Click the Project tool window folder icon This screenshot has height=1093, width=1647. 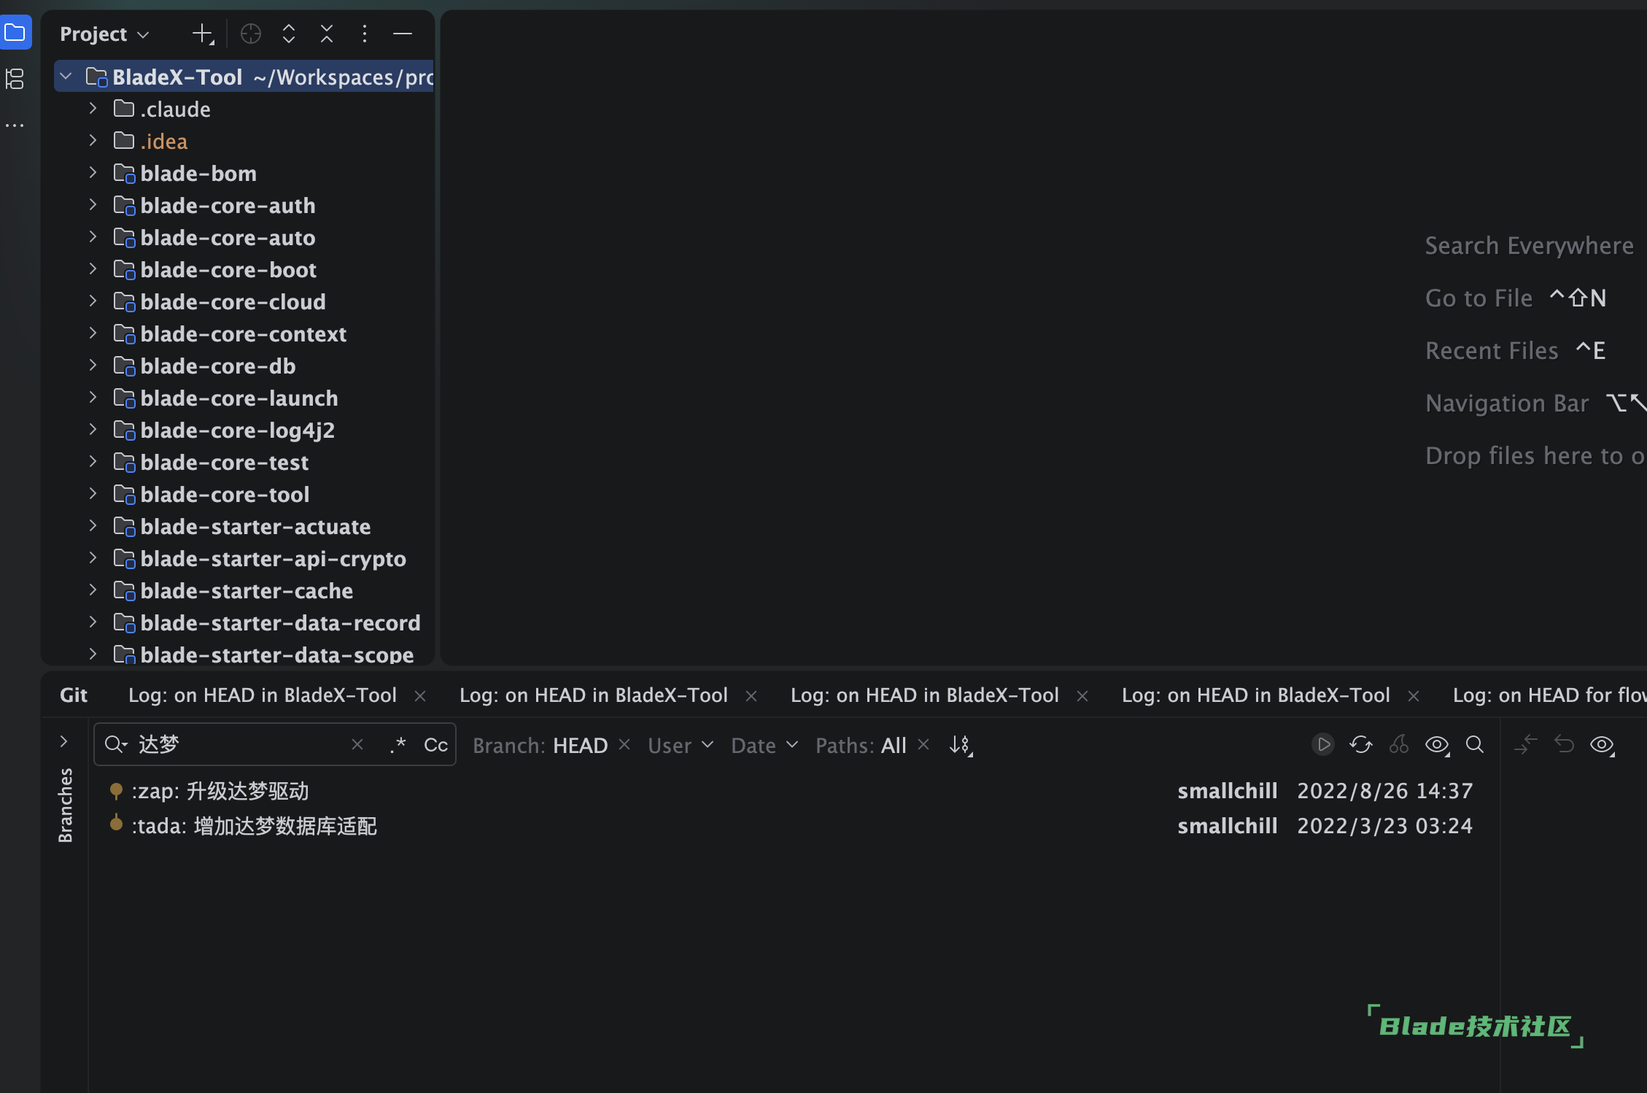click(x=15, y=33)
